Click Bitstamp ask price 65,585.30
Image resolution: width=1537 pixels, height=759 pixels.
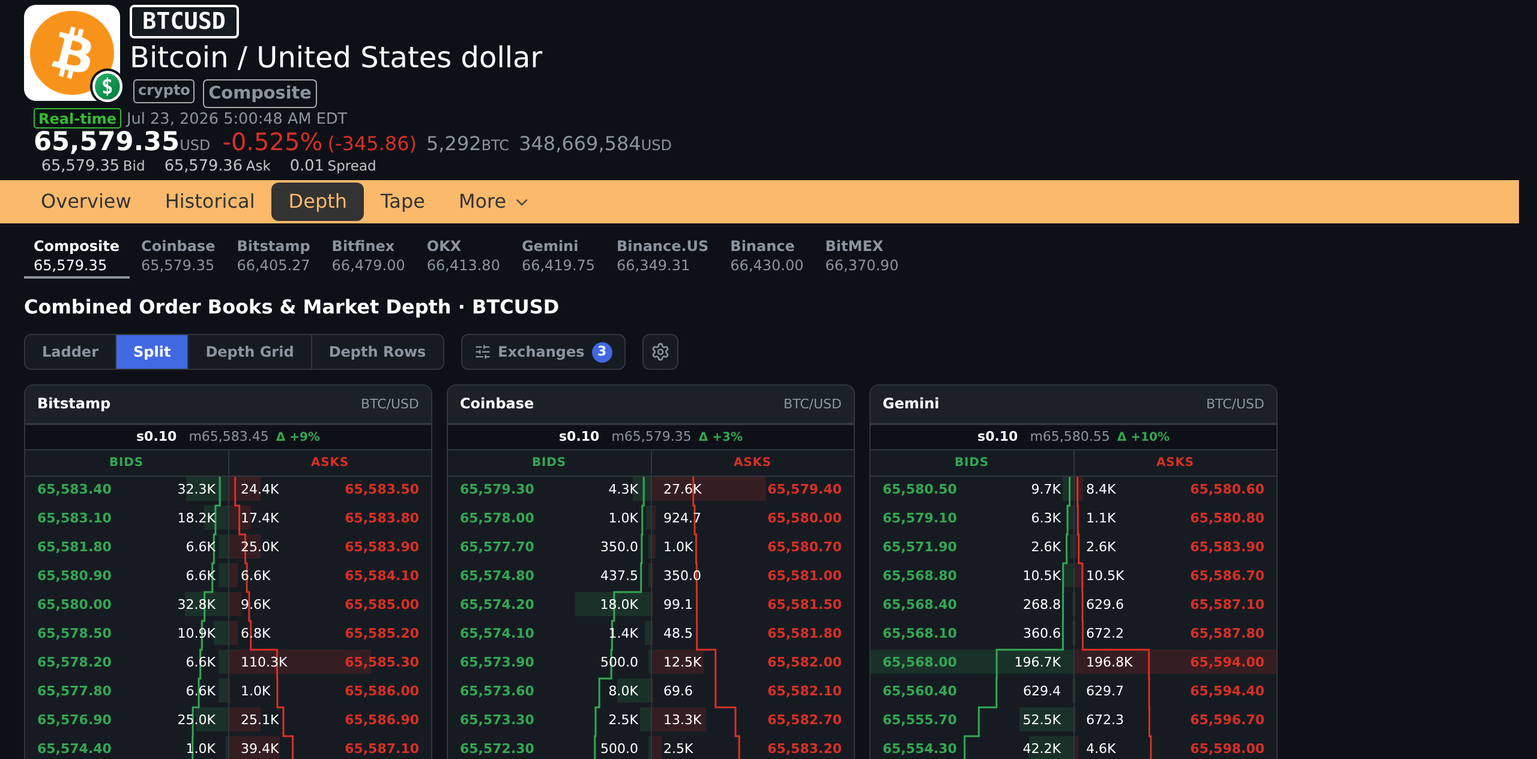[382, 662]
